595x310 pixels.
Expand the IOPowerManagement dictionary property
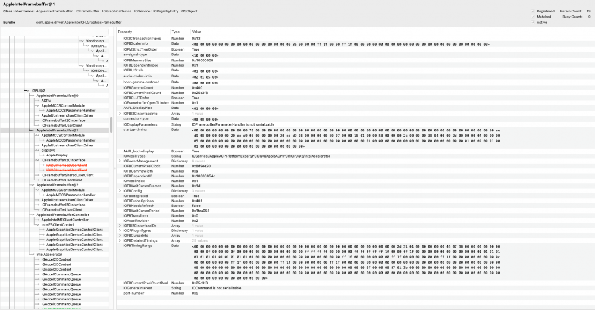click(x=120, y=161)
